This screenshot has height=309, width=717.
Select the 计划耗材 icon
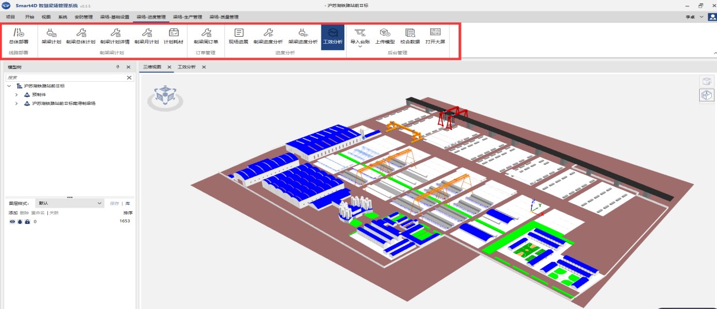click(174, 36)
